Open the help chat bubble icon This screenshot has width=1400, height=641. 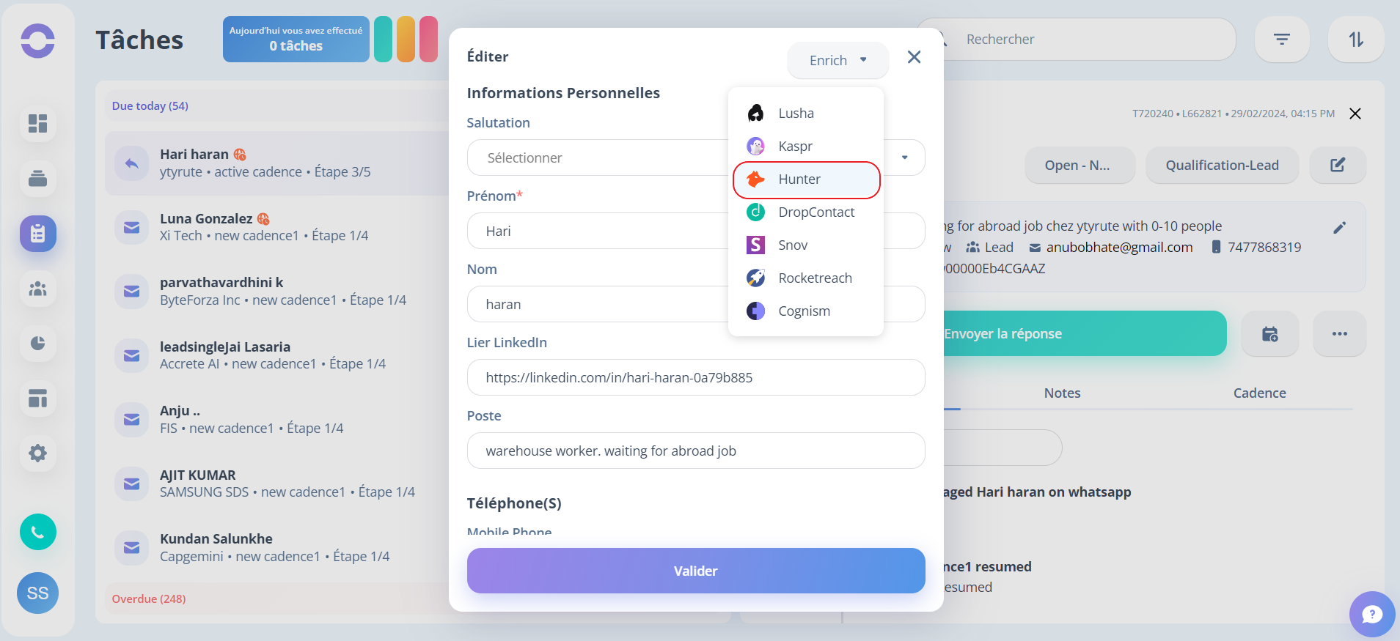(x=1371, y=614)
